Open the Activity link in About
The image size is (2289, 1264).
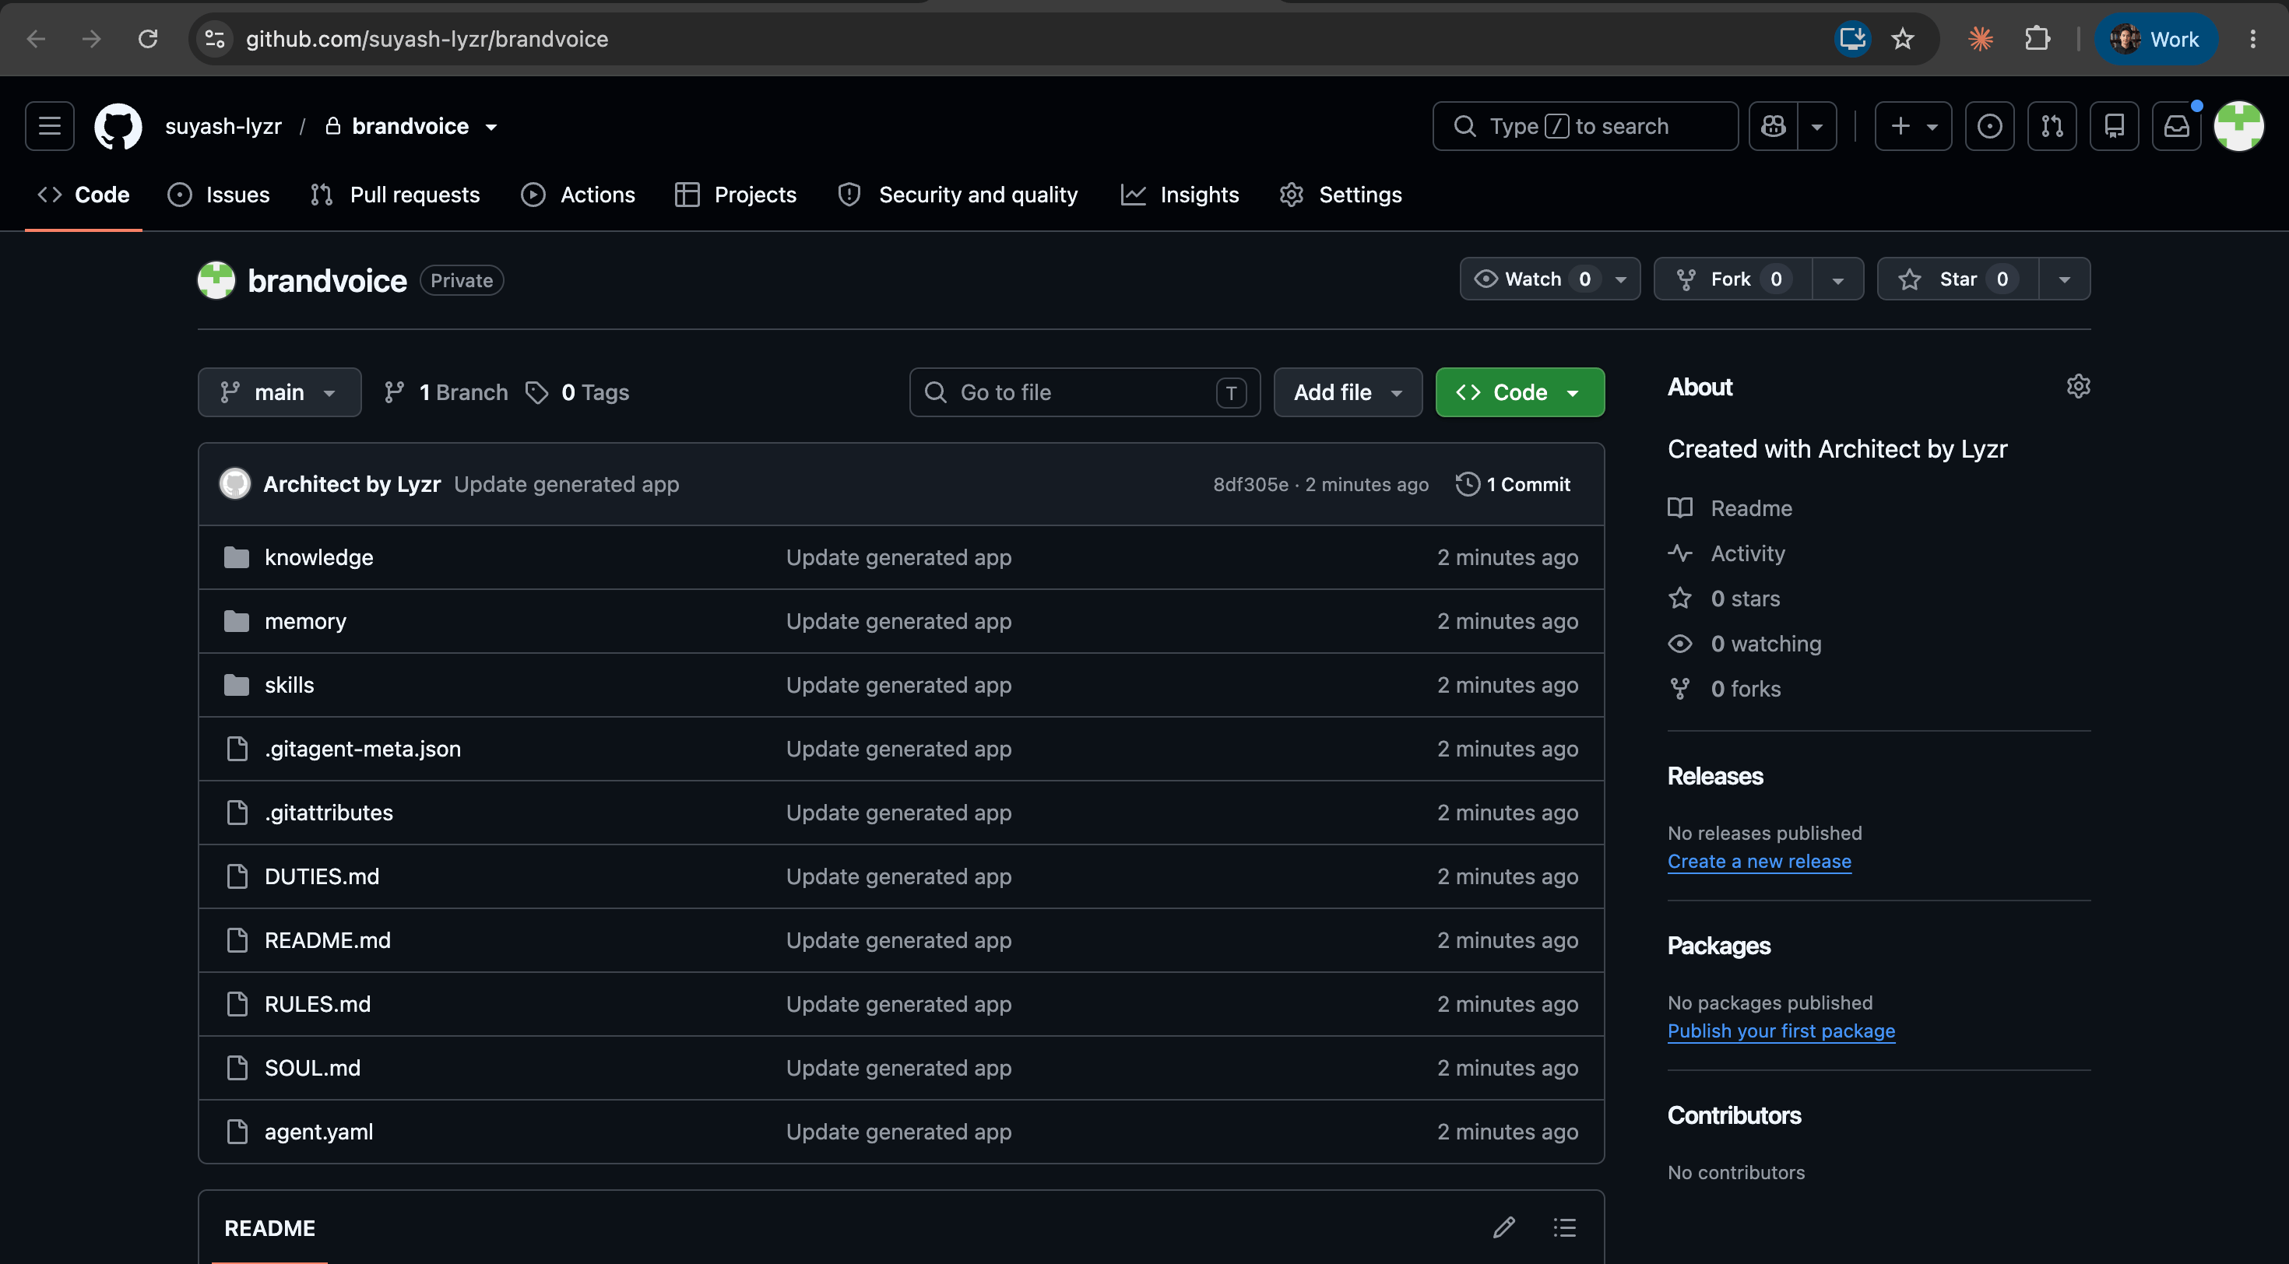(1727, 553)
